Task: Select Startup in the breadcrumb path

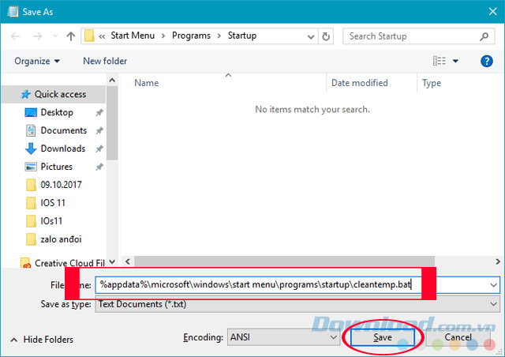Action: coord(242,36)
